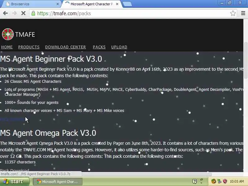Restore down the browser window
Screen dimensions: 248x186
229,3
